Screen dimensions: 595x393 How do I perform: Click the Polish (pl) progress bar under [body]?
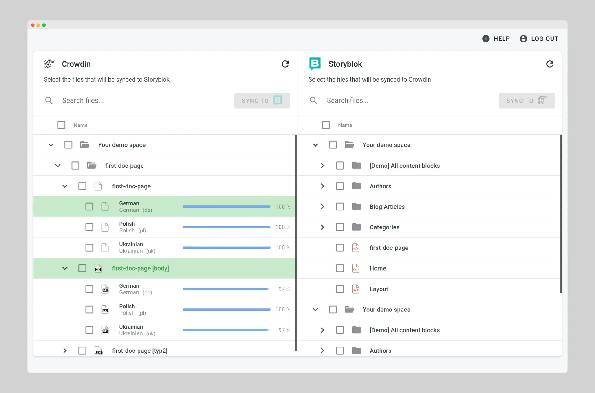click(x=227, y=309)
